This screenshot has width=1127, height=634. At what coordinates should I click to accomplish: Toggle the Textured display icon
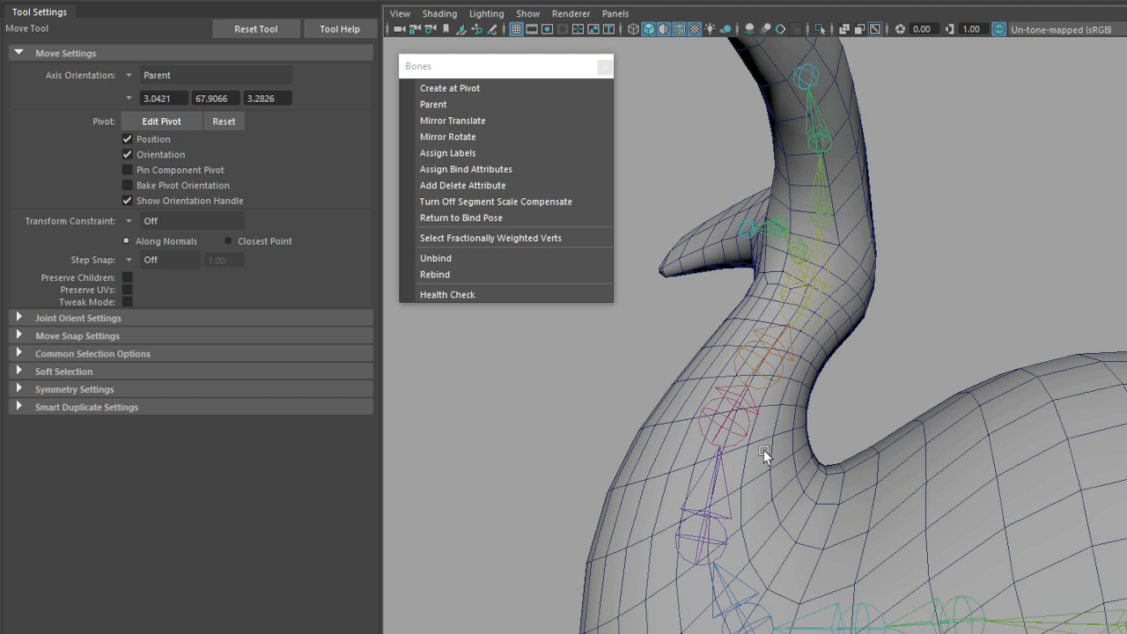click(694, 29)
